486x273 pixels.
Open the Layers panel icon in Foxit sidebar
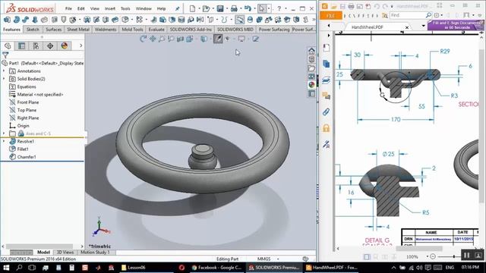(326, 80)
